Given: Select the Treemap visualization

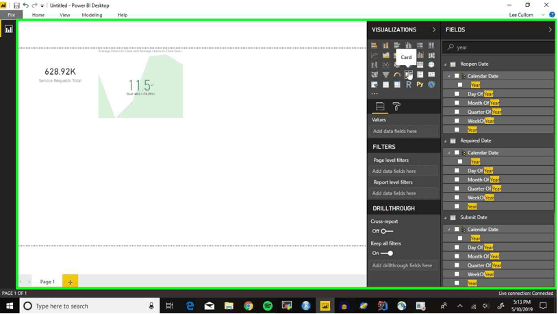Looking at the screenshot, I should click(420, 65).
